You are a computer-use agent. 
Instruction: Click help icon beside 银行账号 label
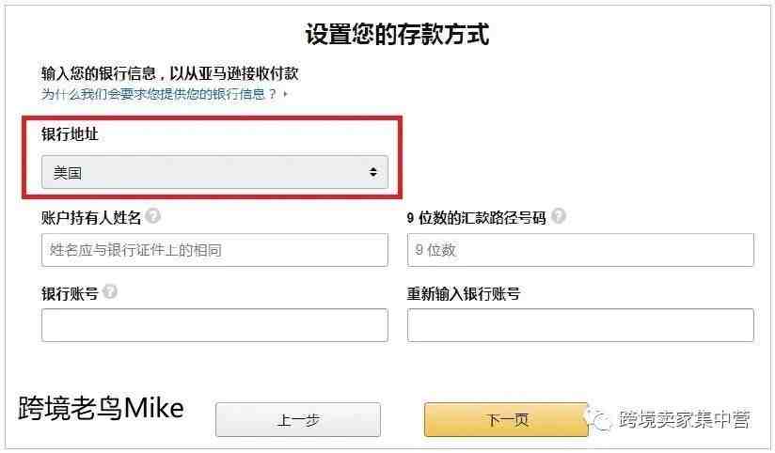click(x=110, y=291)
